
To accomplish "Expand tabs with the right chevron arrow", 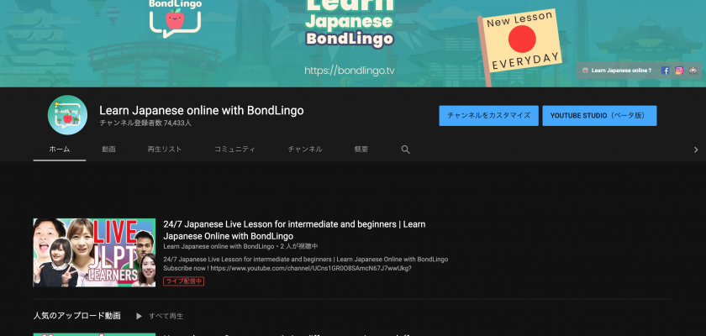I will [695, 150].
